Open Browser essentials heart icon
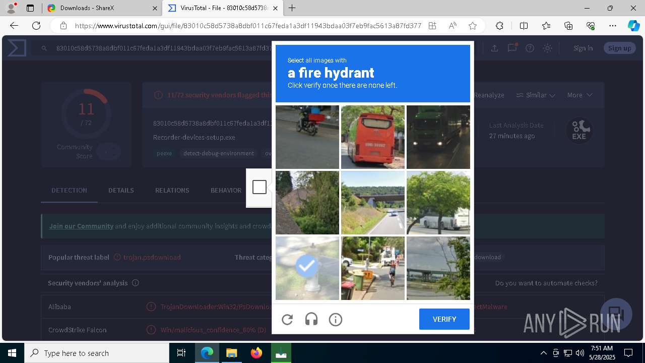 (x=591, y=26)
